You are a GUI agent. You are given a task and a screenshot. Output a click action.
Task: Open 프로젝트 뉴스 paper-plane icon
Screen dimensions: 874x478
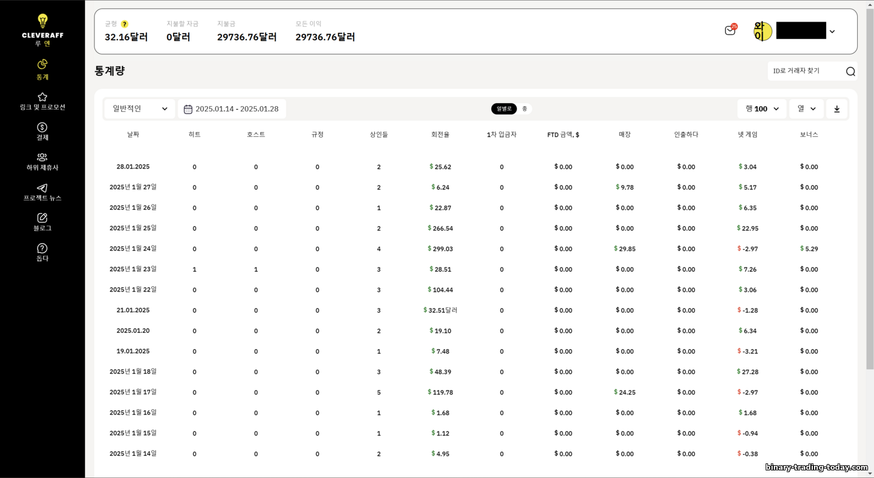click(43, 188)
